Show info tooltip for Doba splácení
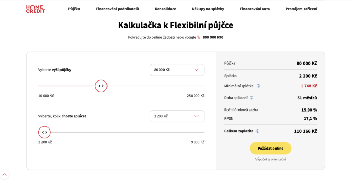The width and height of the screenshot is (354, 182). point(252,98)
